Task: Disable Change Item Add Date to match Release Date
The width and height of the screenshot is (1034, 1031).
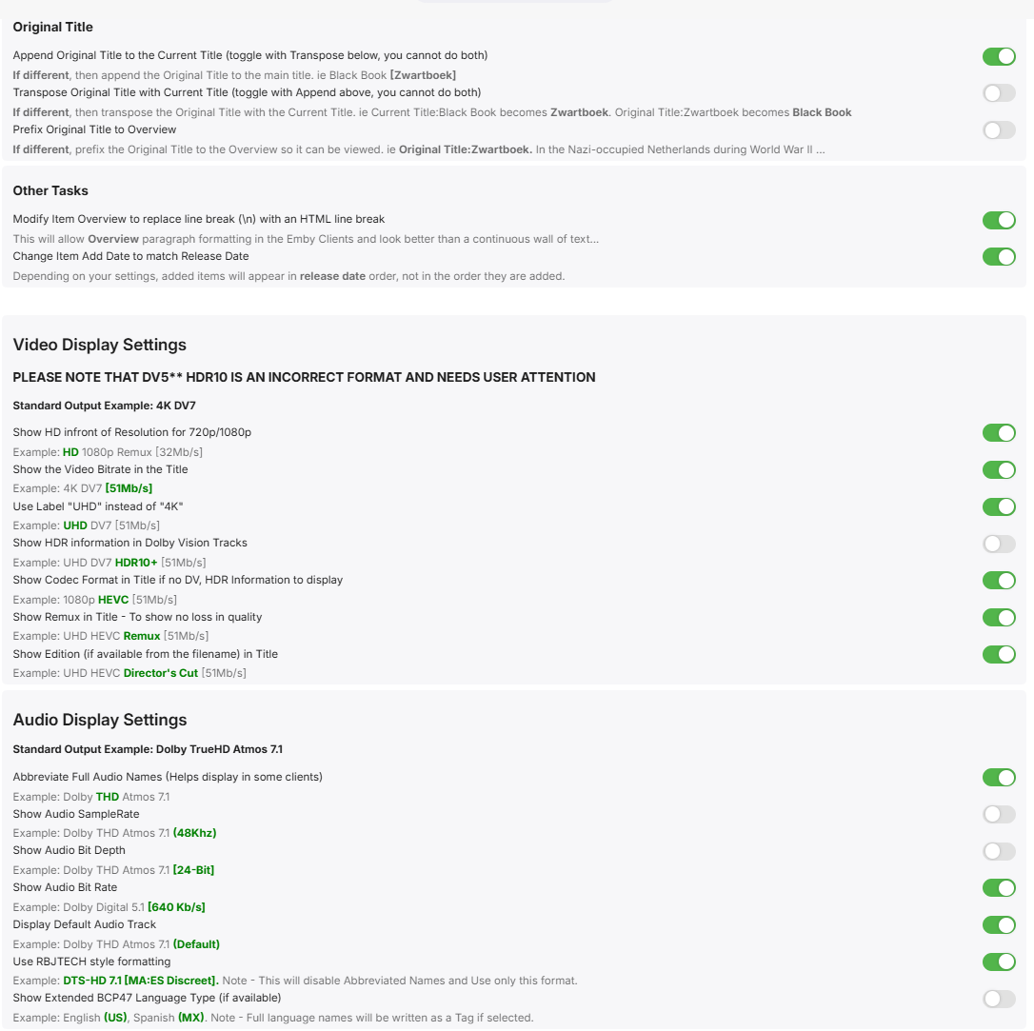Action: tap(999, 257)
